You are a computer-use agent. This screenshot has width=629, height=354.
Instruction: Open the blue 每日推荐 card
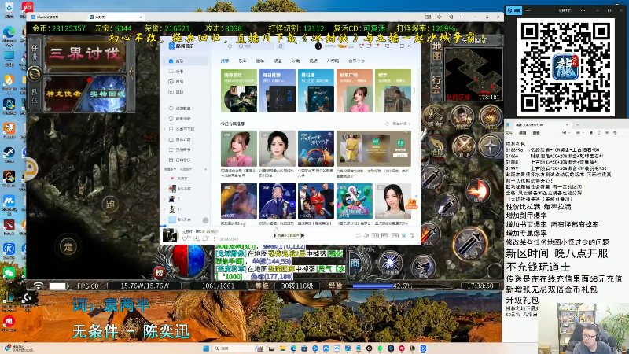click(x=278, y=90)
